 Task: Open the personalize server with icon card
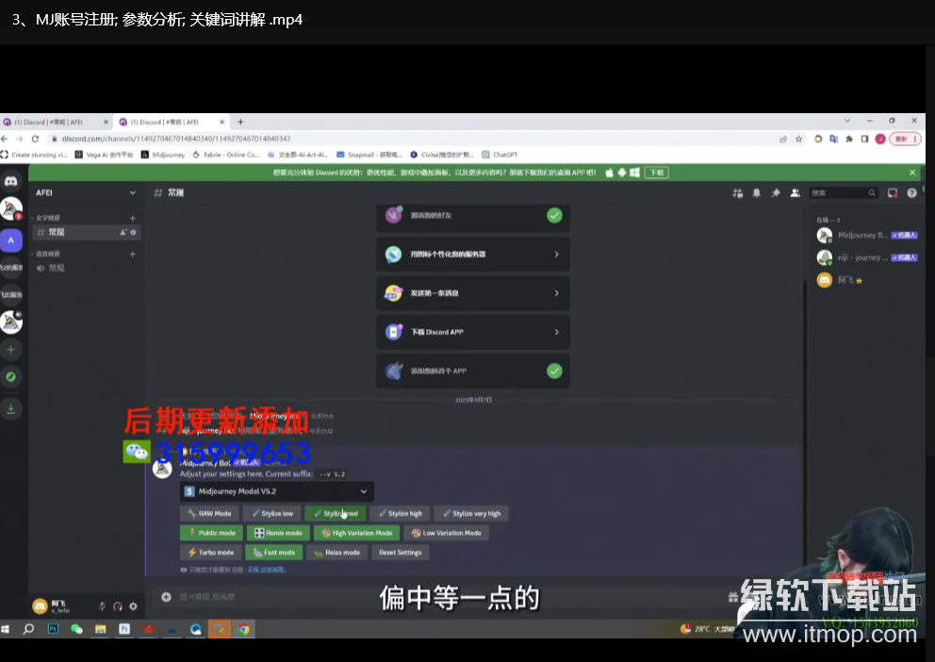[473, 254]
